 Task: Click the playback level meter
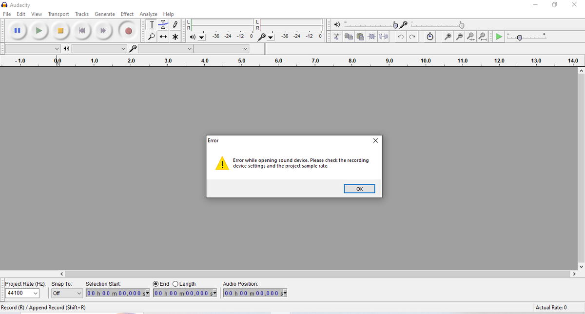223,25
